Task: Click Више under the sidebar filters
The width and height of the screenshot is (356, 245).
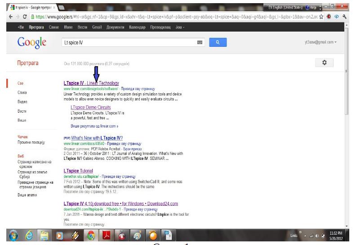Action: coord(22,120)
